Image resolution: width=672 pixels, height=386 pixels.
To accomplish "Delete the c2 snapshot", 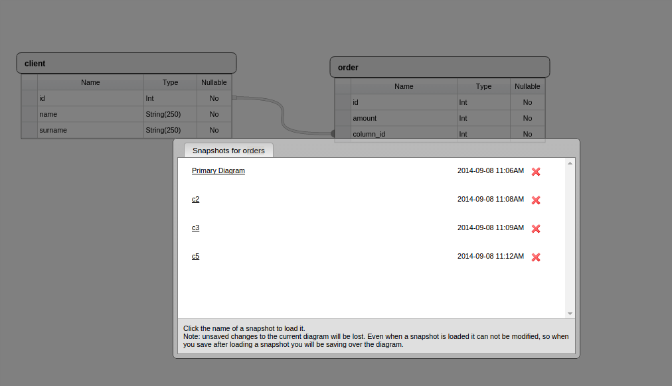I will click(536, 200).
